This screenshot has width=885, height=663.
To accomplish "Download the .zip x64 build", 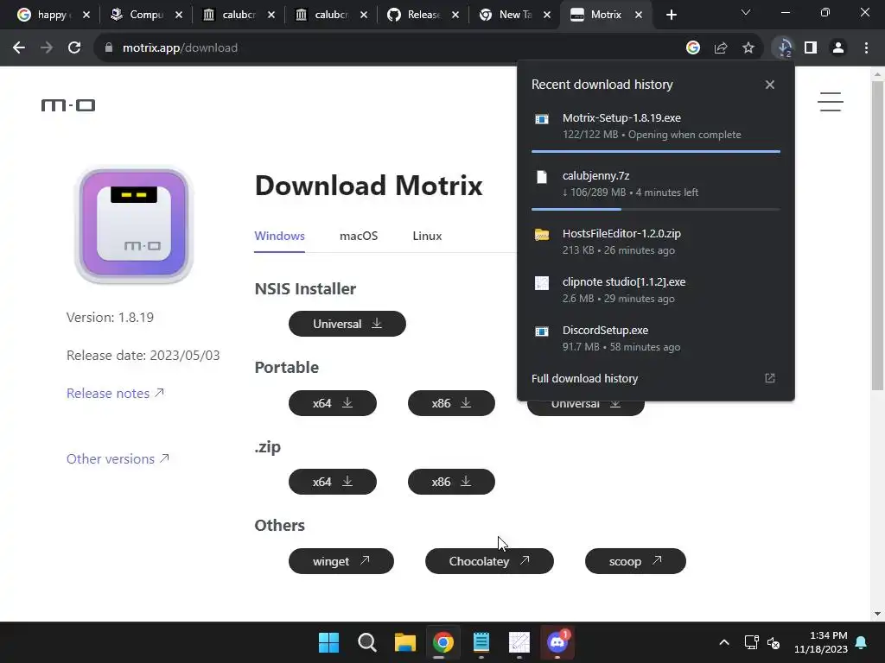I will coord(333,482).
